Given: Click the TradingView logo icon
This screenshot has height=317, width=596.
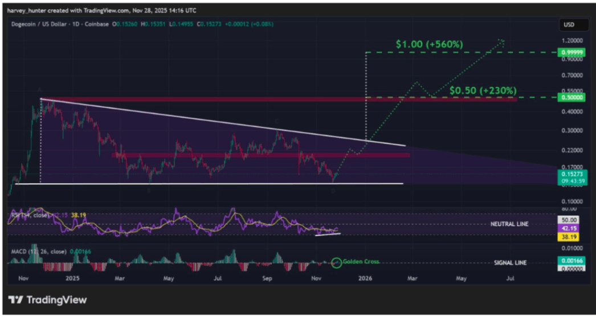Looking at the screenshot, I should pos(15,300).
